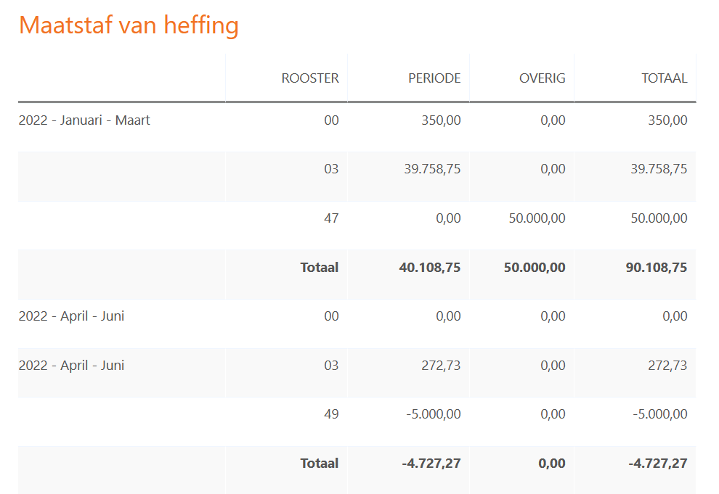
Task: Select the ROOSTER column header
Action: 310,78
